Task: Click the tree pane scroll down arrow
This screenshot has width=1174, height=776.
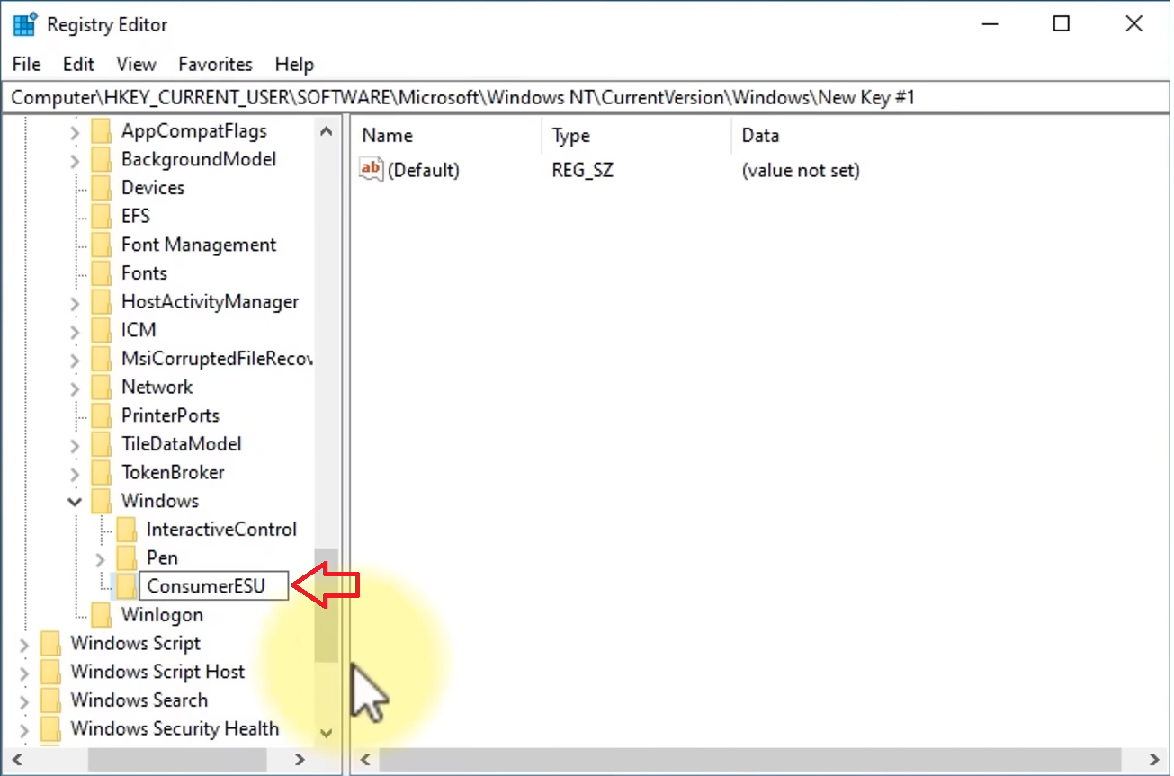Action: 327,734
